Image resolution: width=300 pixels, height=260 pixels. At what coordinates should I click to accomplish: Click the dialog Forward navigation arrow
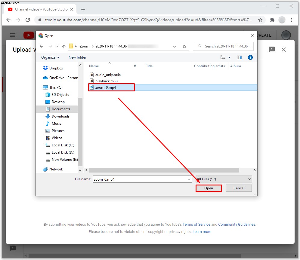(x=50, y=46)
